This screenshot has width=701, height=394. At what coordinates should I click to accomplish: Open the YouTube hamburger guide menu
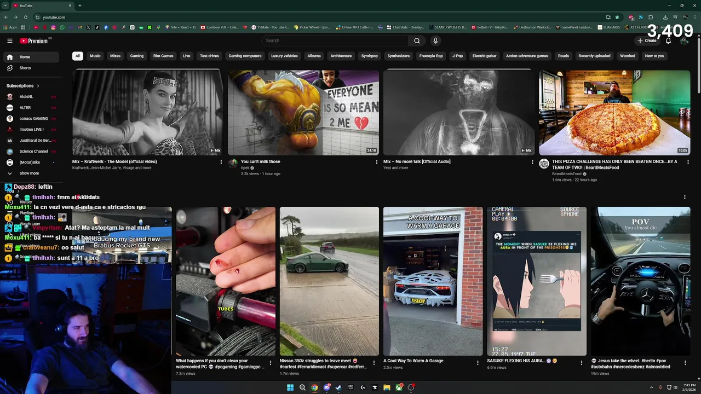pyautogui.click(x=10, y=40)
